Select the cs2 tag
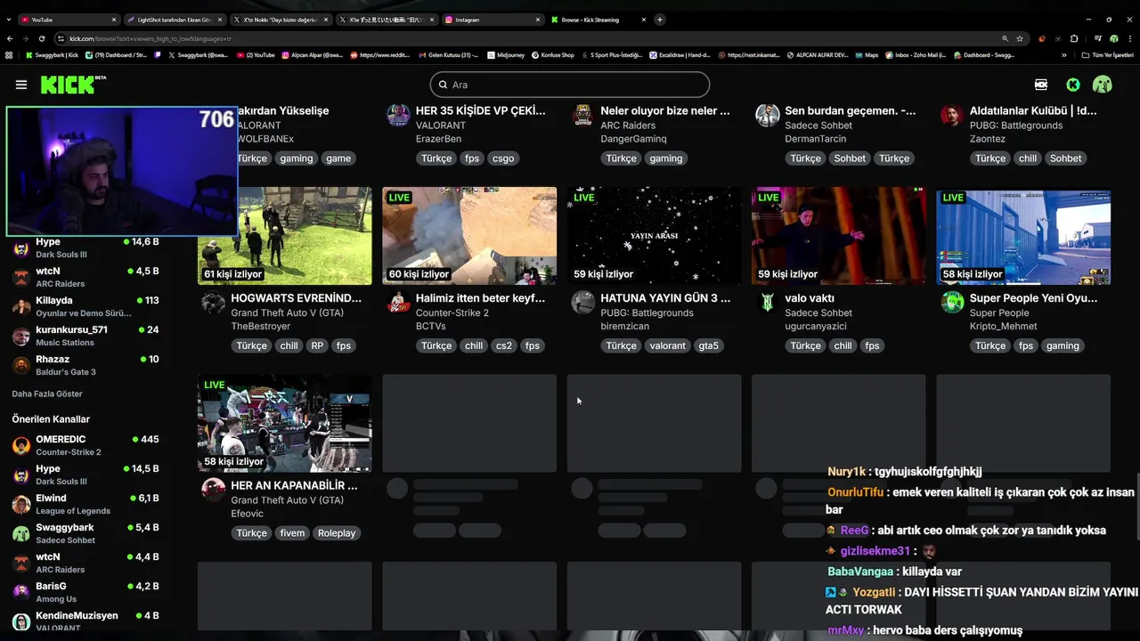 click(x=504, y=345)
